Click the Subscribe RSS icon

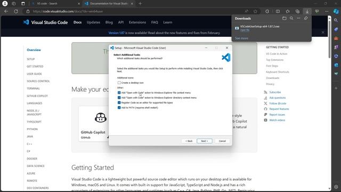click(265, 92)
